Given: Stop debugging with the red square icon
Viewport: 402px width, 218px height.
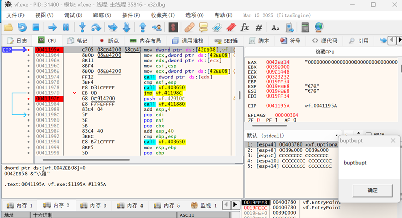Looking at the screenshot, I should 36,27.
